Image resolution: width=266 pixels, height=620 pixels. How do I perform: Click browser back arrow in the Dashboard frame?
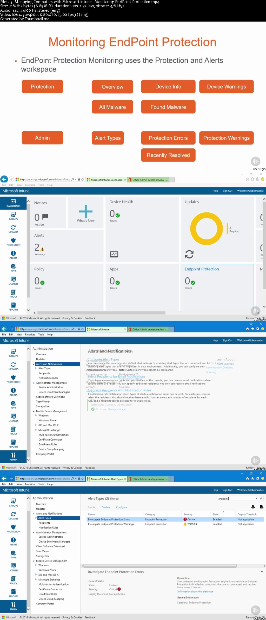click(4, 179)
